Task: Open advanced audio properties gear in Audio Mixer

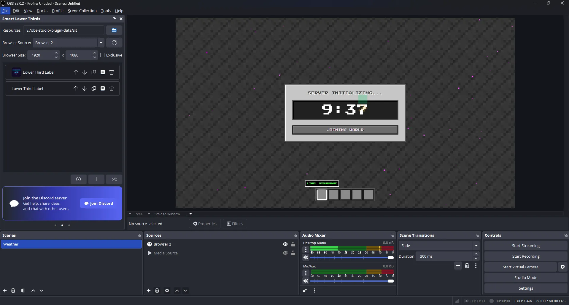Action: coord(305,291)
